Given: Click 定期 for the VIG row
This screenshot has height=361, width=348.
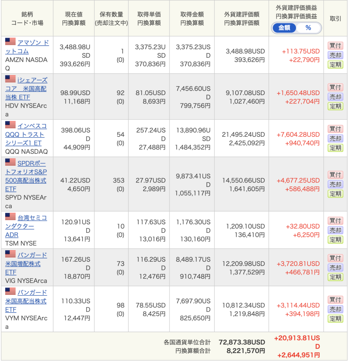Looking at the screenshot, I should point(335,277).
